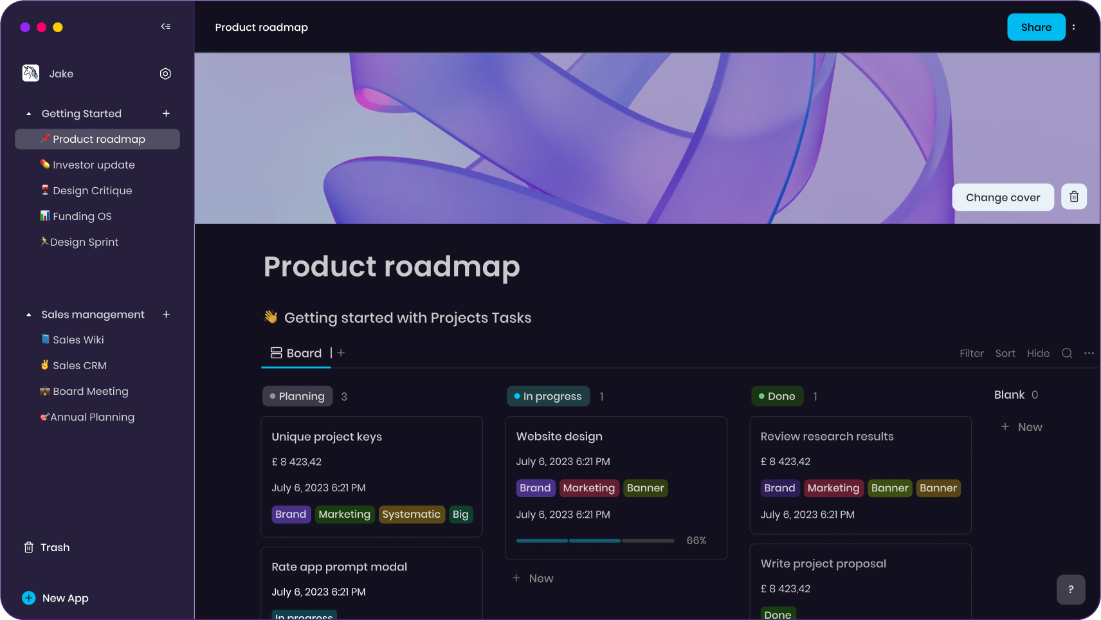Collapse the sidebar with the arrow icon
1101x620 pixels.
pos(165,26)
